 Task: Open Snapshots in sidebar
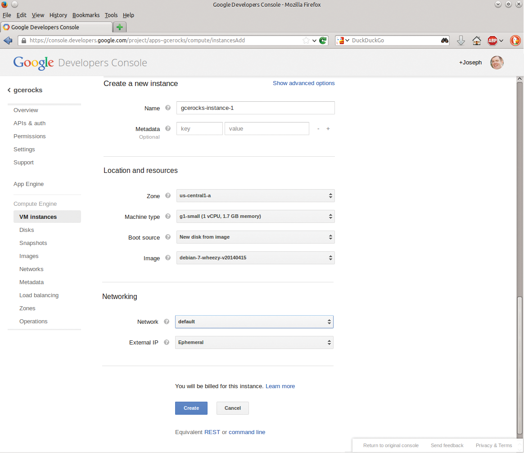click(33, 243)
